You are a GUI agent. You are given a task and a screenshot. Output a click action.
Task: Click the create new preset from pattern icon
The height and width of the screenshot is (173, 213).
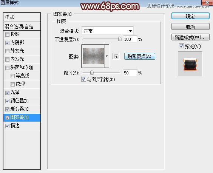click(x=116, y=56)
